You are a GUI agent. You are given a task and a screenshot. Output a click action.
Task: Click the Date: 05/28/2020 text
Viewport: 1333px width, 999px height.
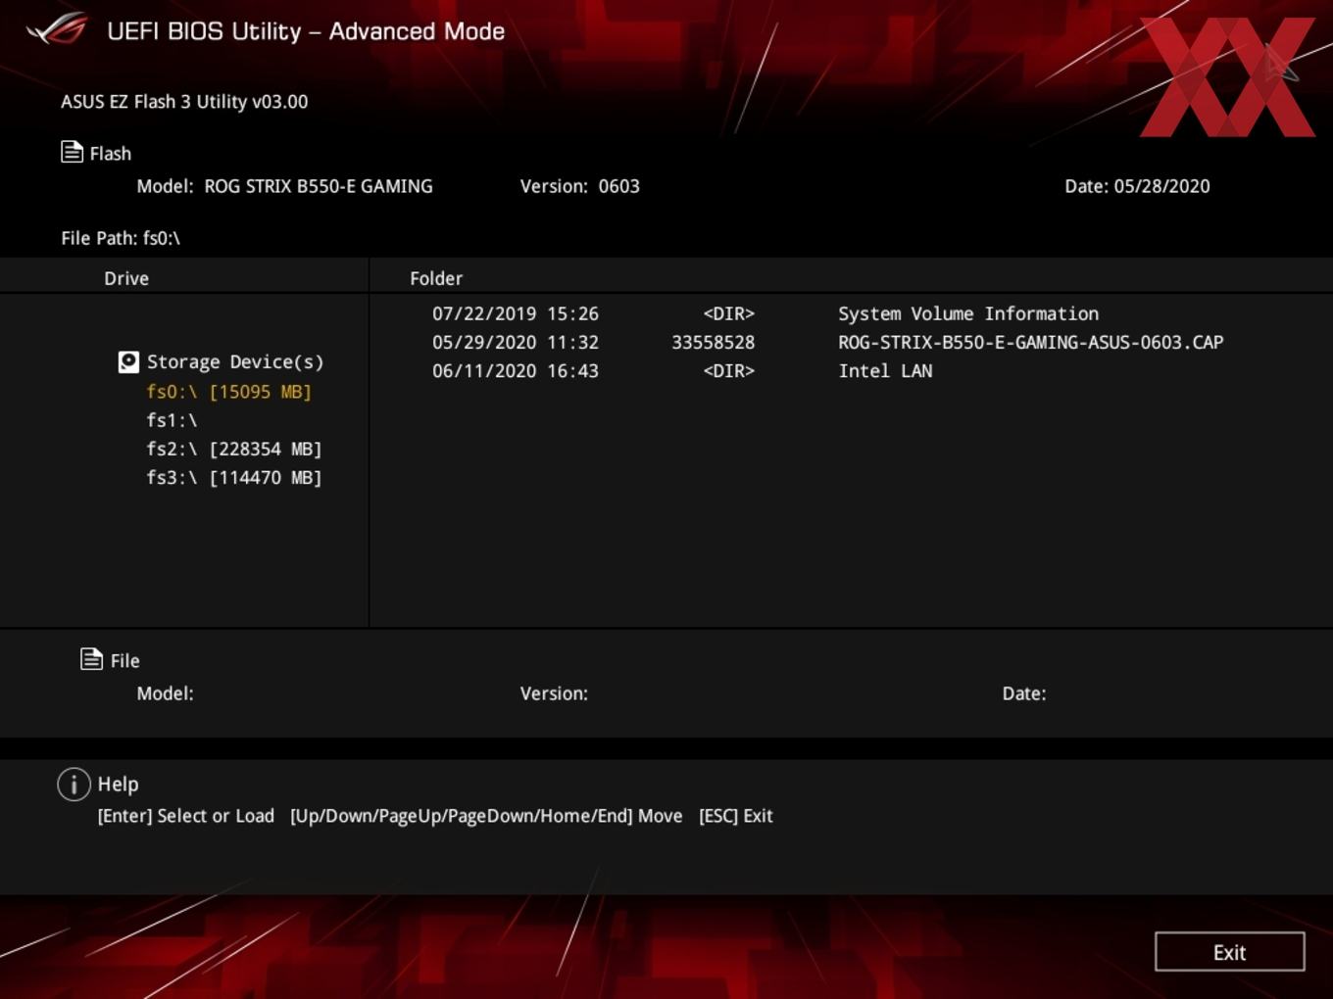(1137, 186)
